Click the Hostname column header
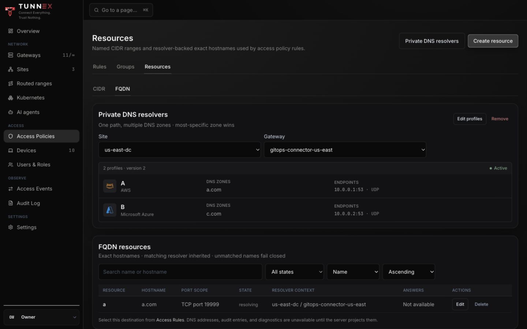The height and width of the screenshot is (329, 527). 154,290
